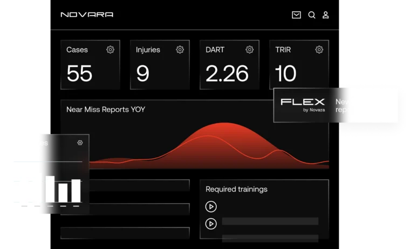Click the red near miss area chart

coord(209,146)
